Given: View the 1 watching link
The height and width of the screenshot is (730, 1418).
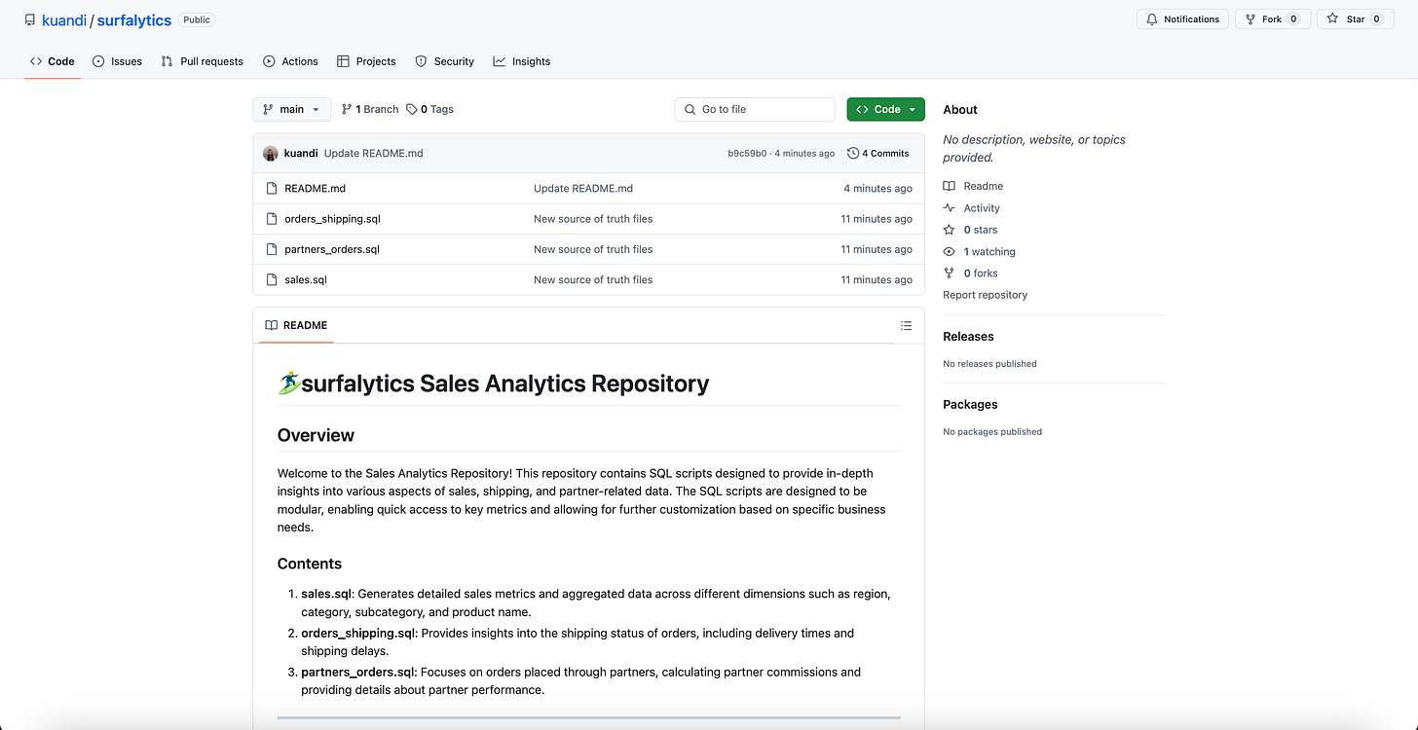Looking at the screenshot, I should [x=979, y=251].
